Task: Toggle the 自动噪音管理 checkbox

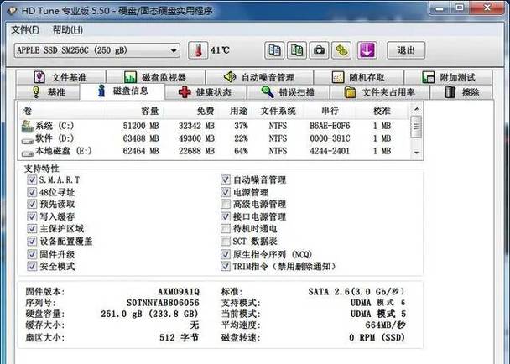Action: pyautogui.click(x=226, y=179)
